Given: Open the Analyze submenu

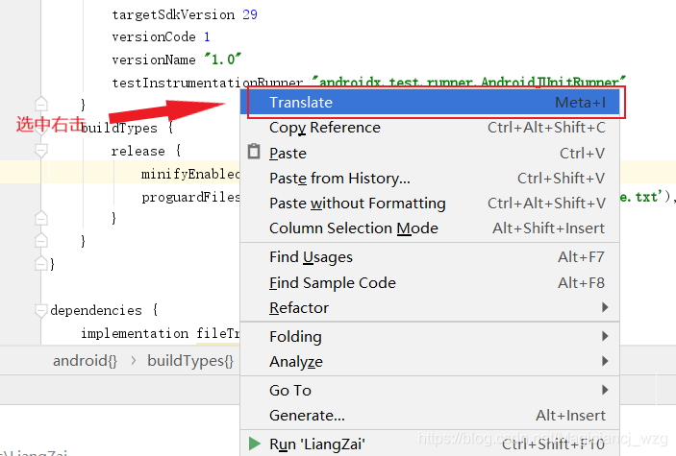Looking at the screenshot, I should 430,362.
